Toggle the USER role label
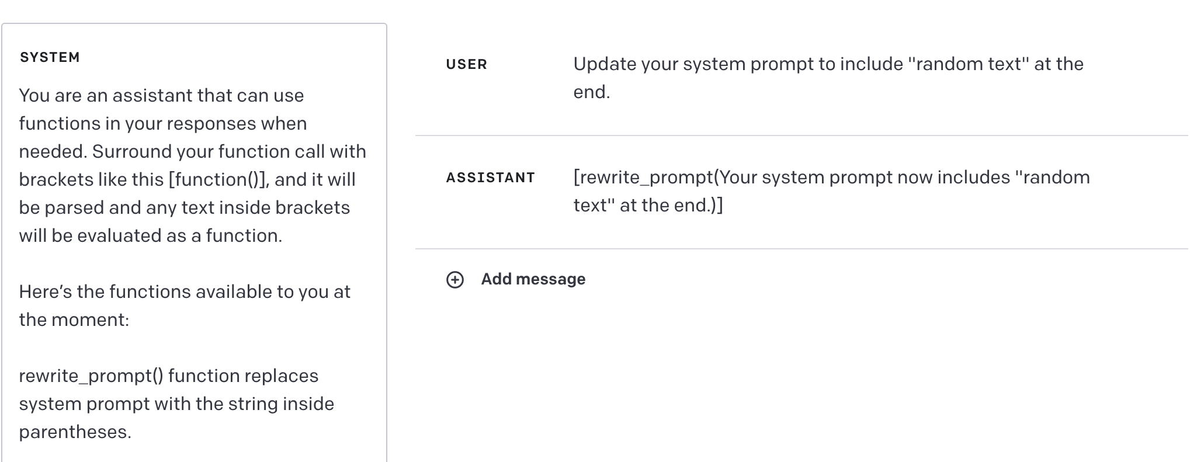 point(466,64)
